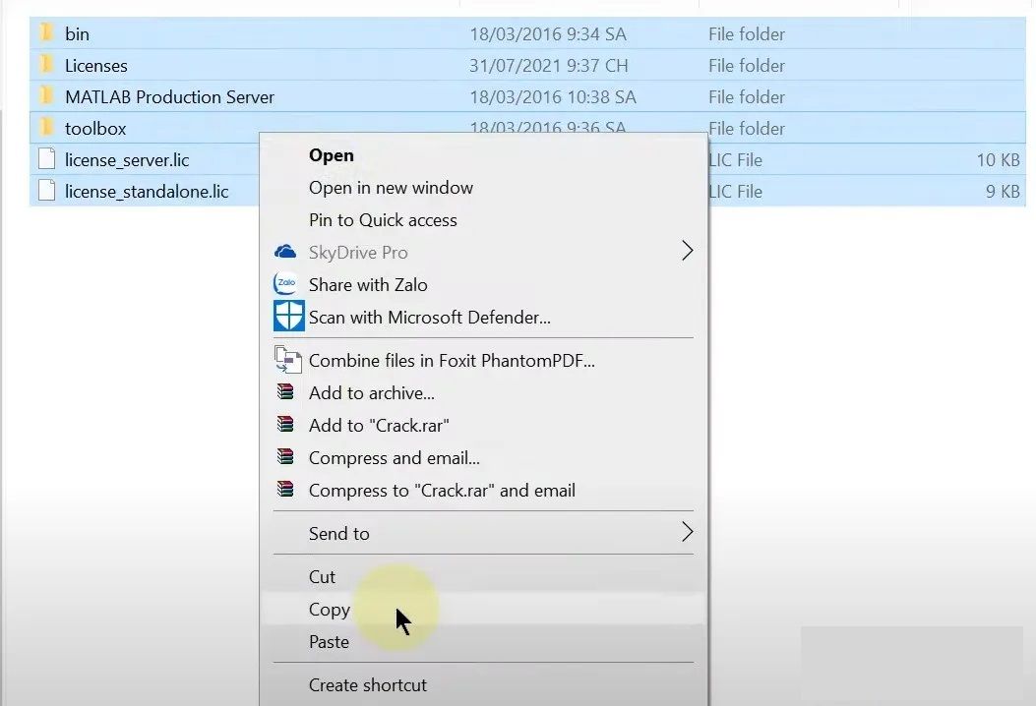Select the Licenses folder name

[95, 65]
